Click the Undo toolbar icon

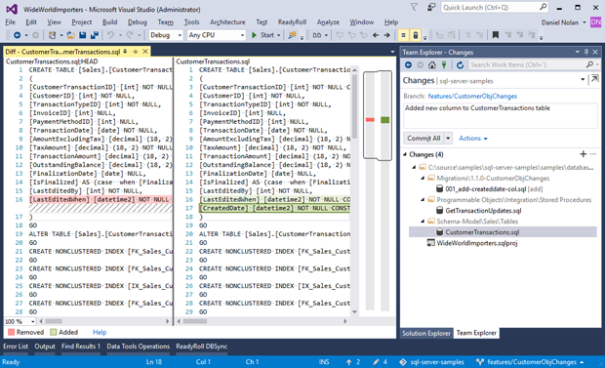coord(110,35)
